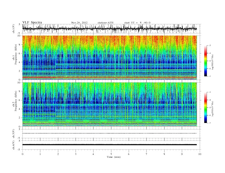Select the "start UT = 8 :40: 0" text

(x=137, y=23)
